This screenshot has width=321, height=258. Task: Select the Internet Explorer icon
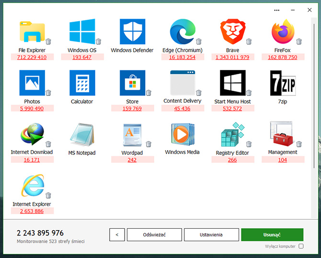point(33,186)
